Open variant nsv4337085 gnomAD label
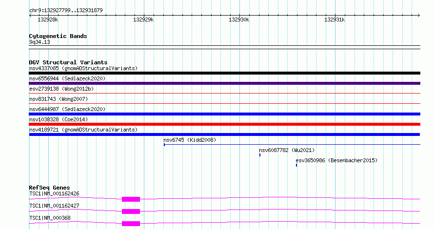The height and width of the screenshot is (229, 434). (x=83, y=68)
